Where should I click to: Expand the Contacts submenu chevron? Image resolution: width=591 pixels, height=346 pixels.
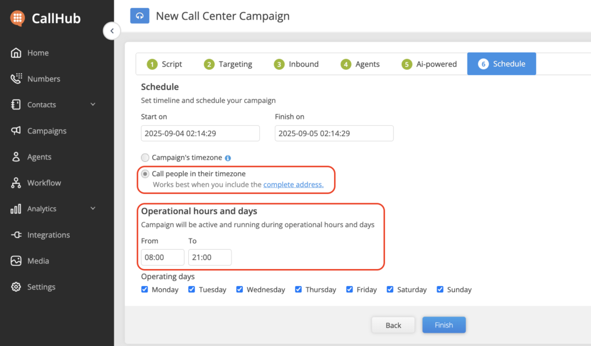pos(93,105)
